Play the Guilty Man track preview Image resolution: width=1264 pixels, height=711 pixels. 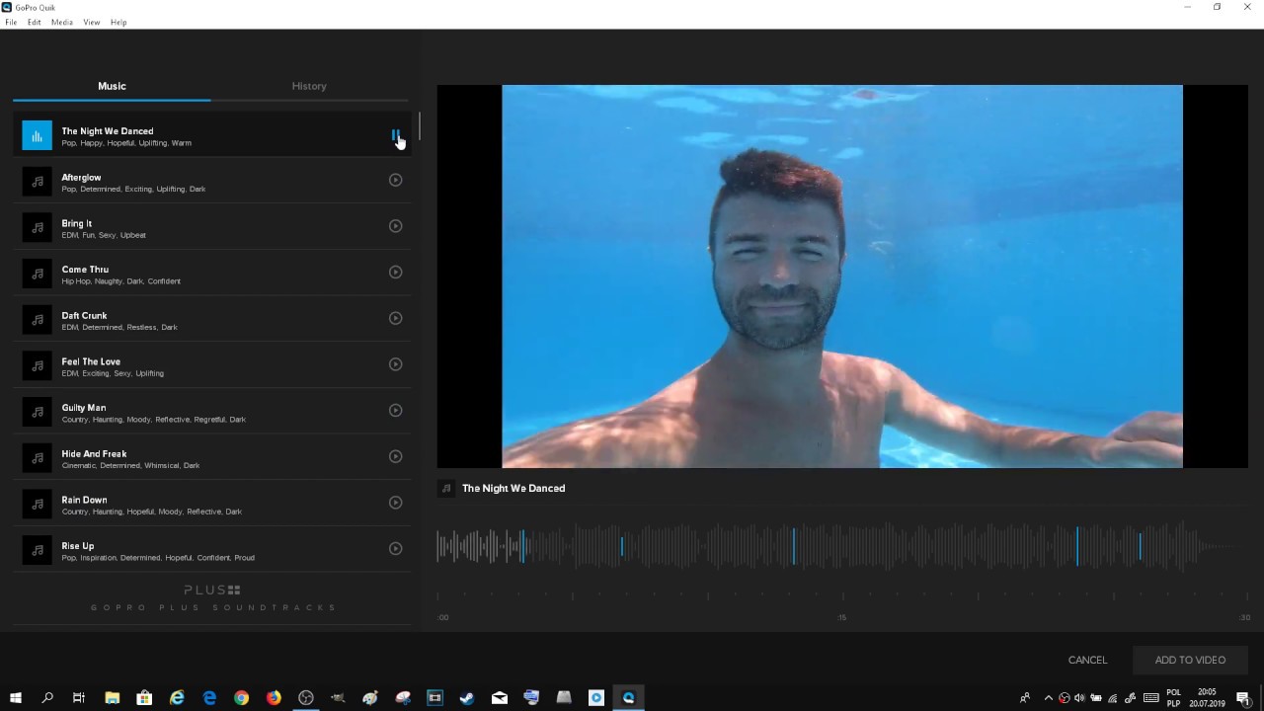pyautogui.click(x=395, y=411)
